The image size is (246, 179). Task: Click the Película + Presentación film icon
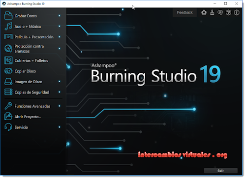coord(8,37)
